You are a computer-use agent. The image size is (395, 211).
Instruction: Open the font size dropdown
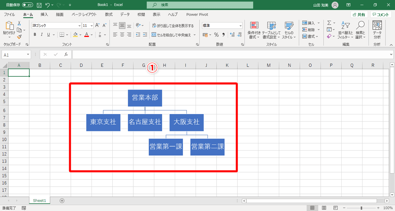92,25
